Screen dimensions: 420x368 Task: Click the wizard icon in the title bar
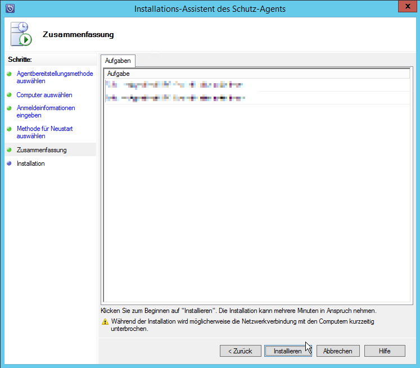(x=10, y=8)
